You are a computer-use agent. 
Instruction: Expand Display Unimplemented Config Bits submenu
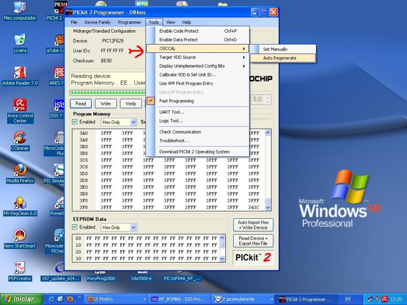[197, 66]
